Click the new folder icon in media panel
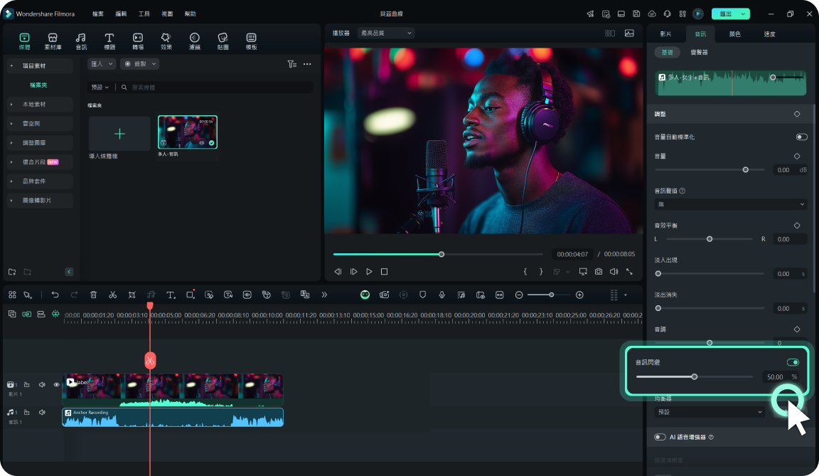 pos(12,272)
